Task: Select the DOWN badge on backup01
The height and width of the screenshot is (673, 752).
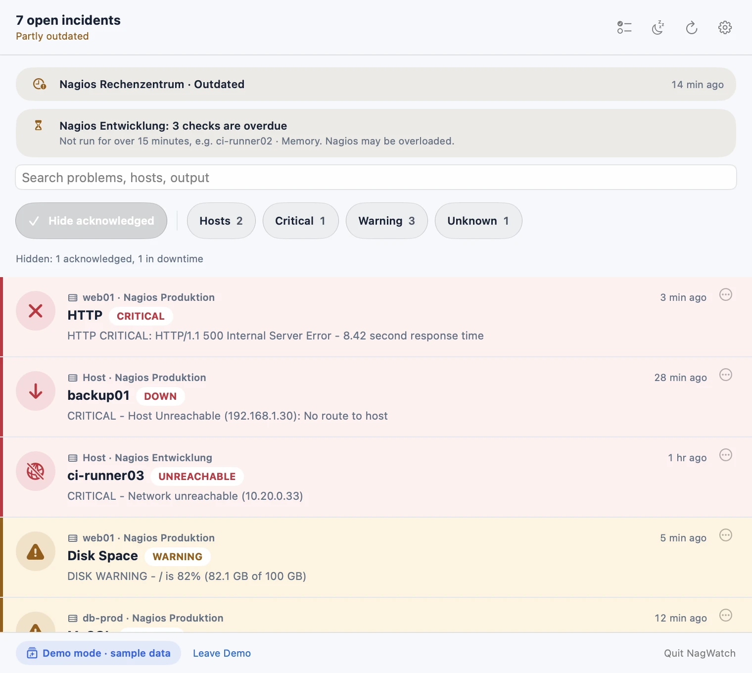Action: point(160,396)
